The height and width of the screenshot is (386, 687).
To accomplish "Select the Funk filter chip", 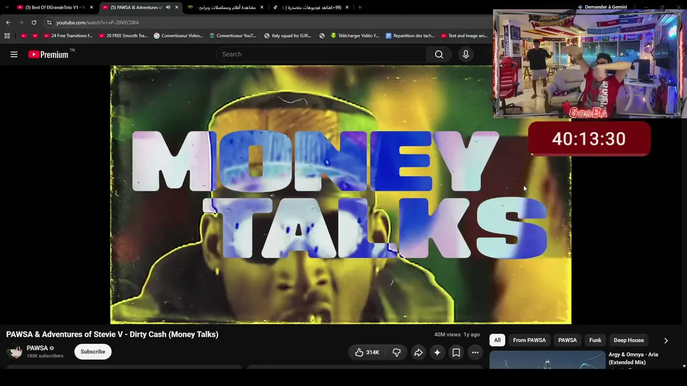I will [x=595, y=340].
